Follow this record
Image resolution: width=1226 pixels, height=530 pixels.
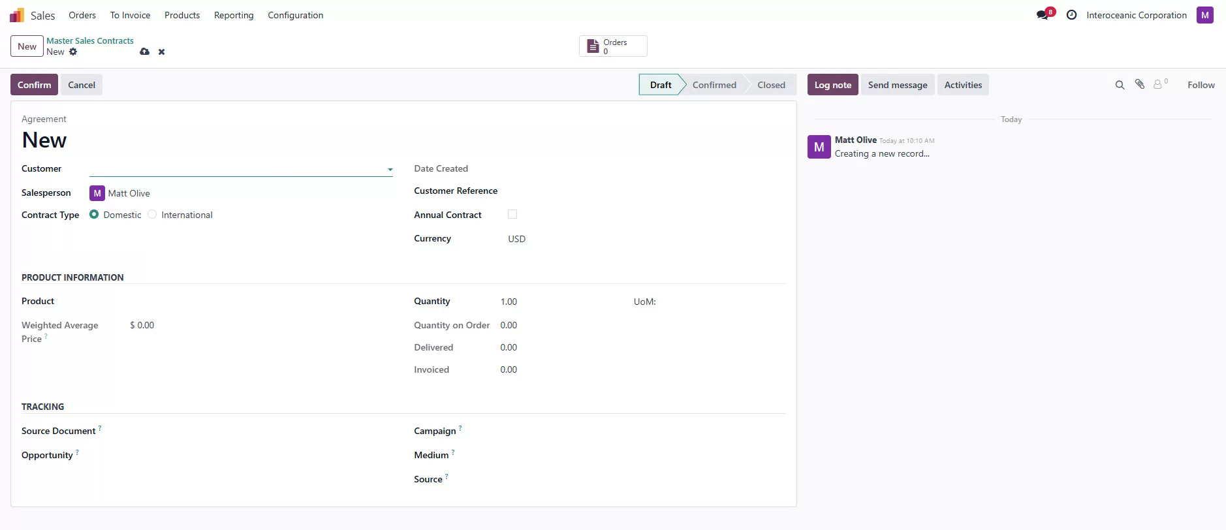[1201, 85]
